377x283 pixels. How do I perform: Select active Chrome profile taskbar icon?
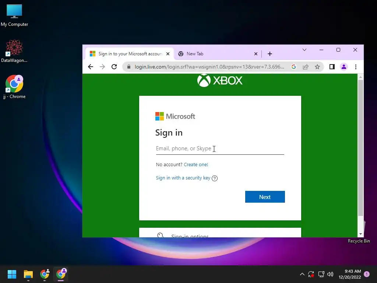pos(61,274)
